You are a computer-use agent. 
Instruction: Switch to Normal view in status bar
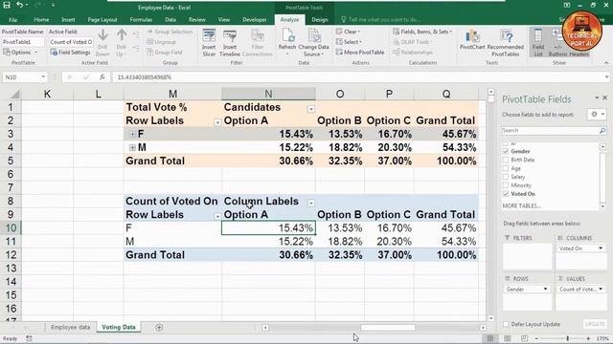point(490,338)
